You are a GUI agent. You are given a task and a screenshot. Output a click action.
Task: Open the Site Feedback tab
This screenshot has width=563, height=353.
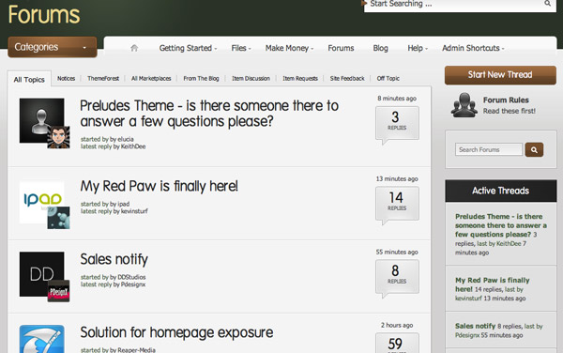pos(347,78)
